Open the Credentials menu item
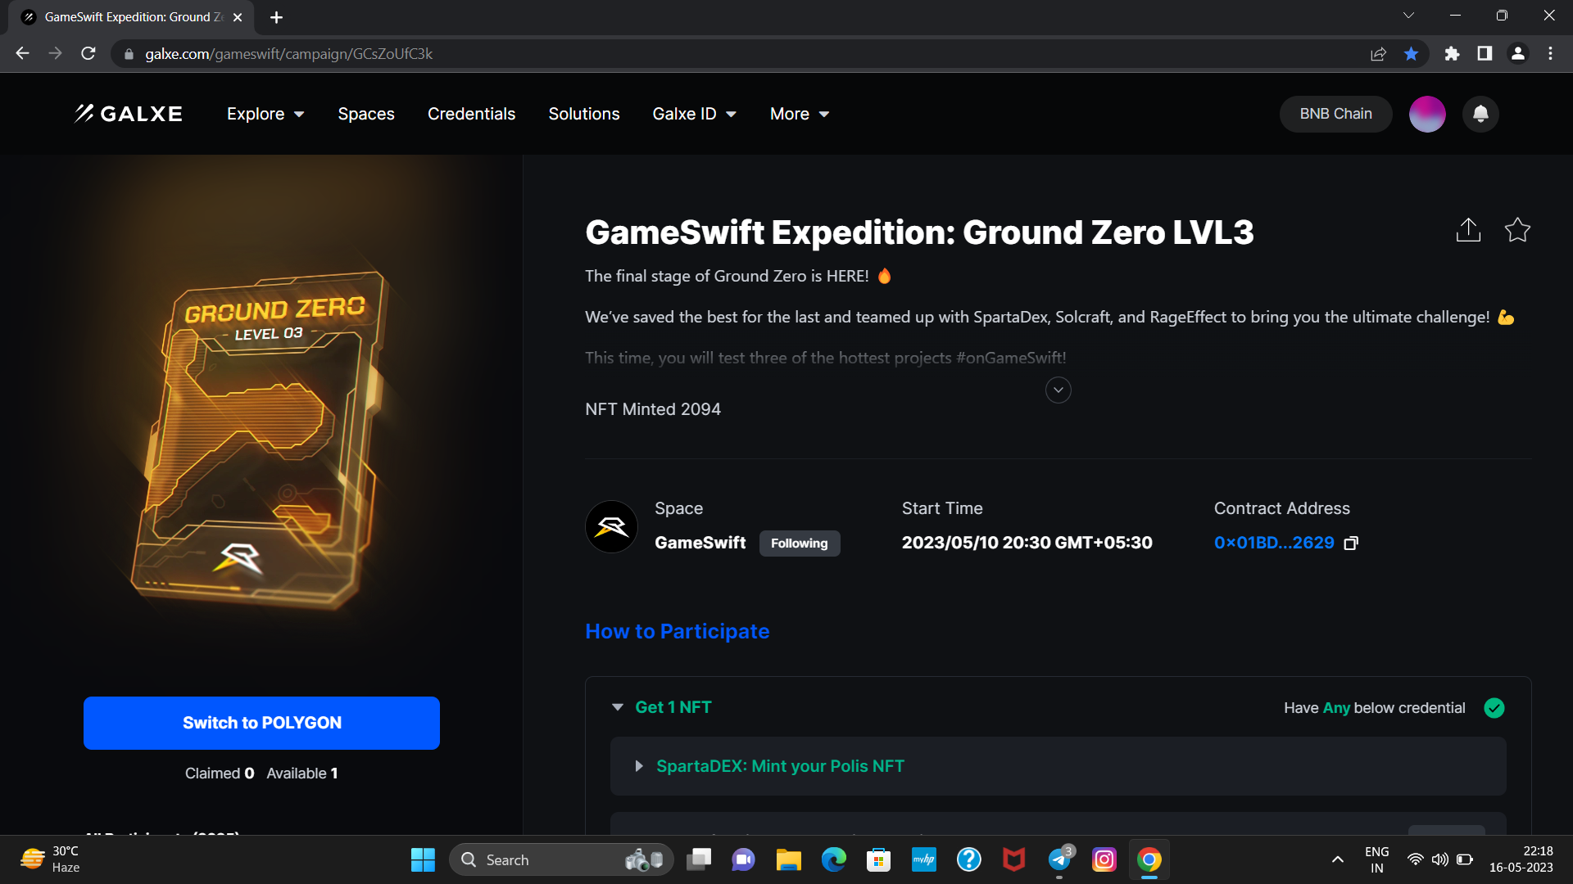 pos(471,114)
